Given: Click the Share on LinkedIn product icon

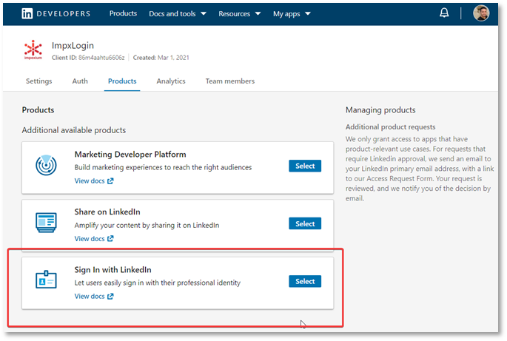Looking at the screenshot, I should point(46,223).
